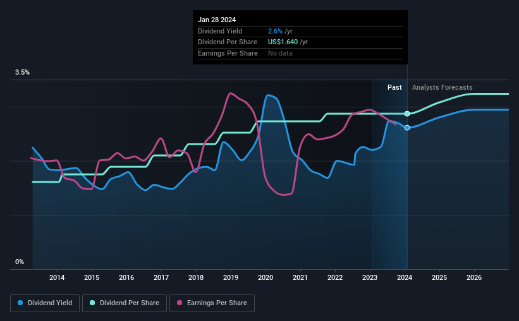Click 'No data' in the tooltip
Image resolution: width=519 pixels, height=321 pixels.
pos(280,53)
